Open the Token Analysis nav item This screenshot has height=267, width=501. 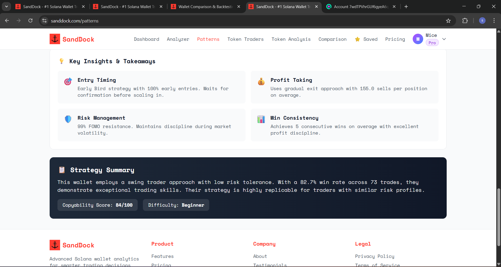(291, 39)
